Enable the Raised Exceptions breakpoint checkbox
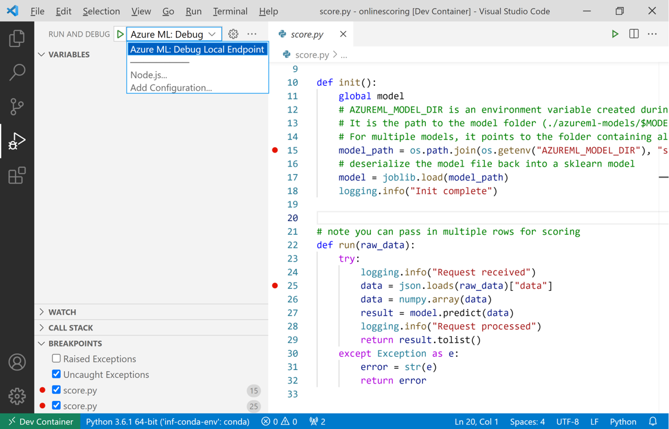This screenshot has width=669, height=429. (57, 359)
